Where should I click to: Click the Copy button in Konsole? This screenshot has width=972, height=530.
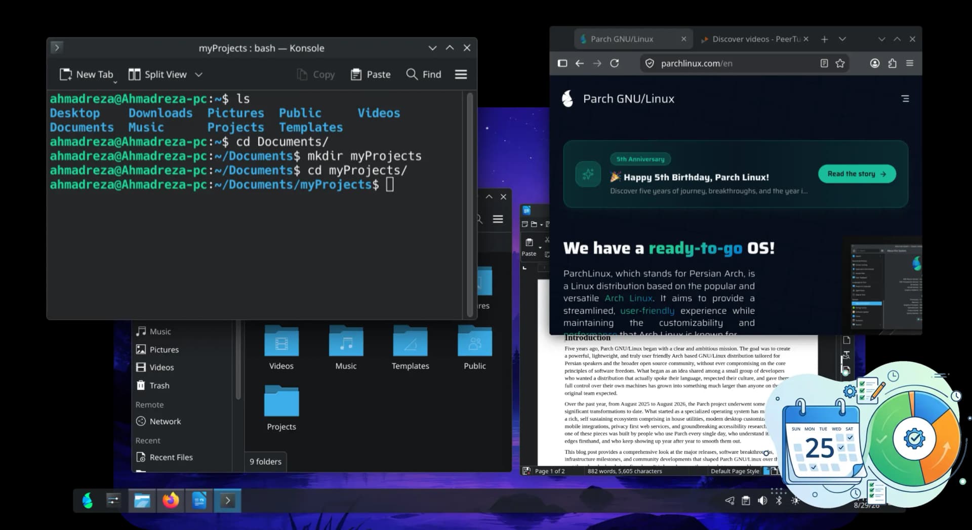[315, 74]
